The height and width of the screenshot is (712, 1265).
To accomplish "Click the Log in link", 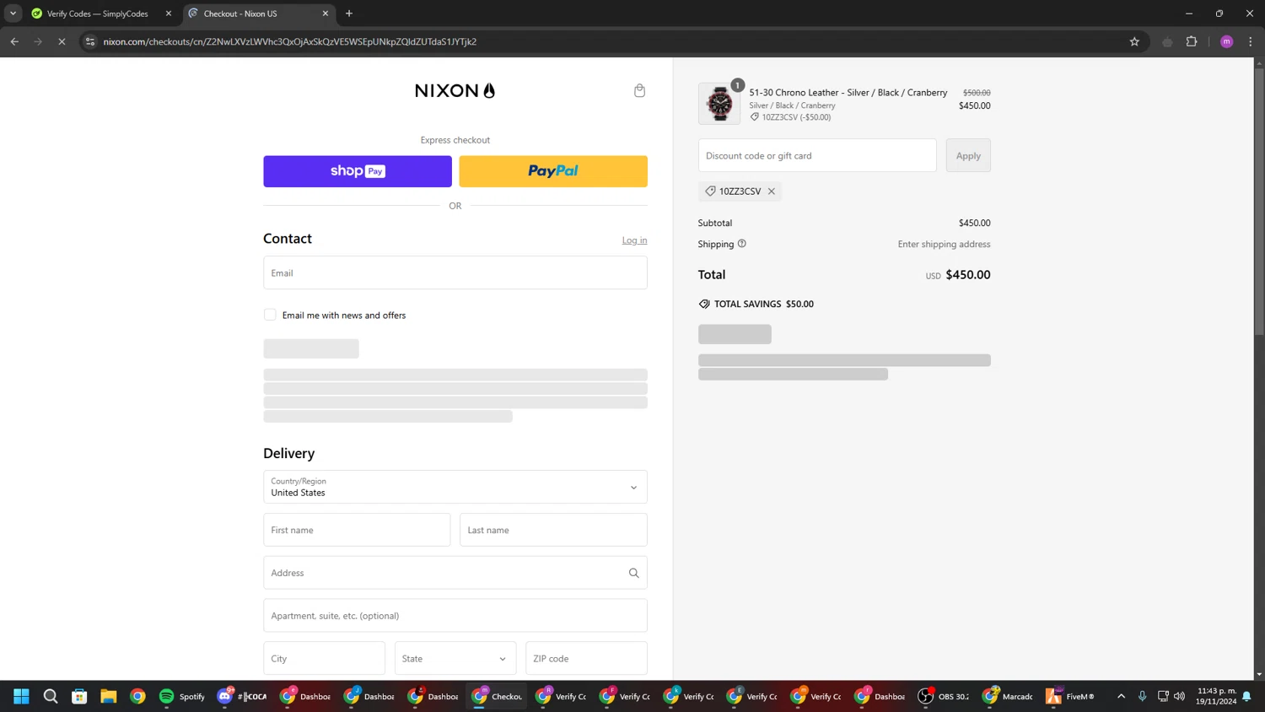I will click(634, 240).
